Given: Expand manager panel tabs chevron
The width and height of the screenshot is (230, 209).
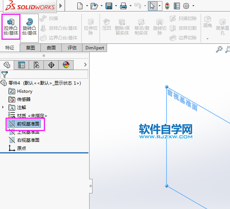Looking at the screenshot, I should click(85, 65).
